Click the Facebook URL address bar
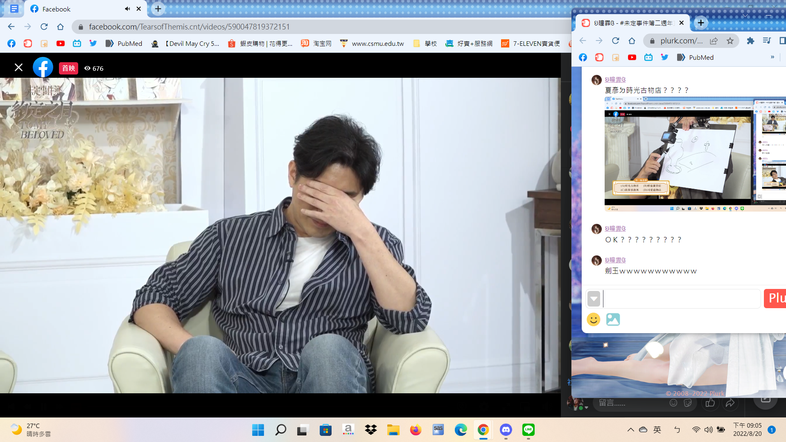The height and width of the screenshot is (442, 786). (x=319, y=27)
